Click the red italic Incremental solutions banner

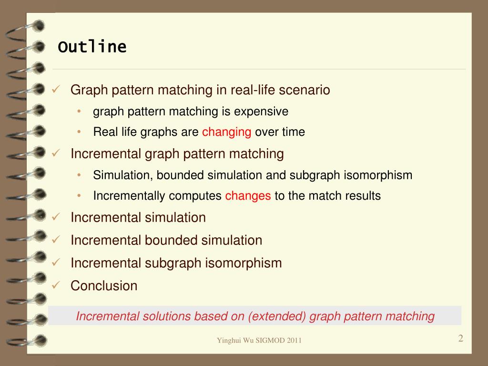click(x=255, y=316)
